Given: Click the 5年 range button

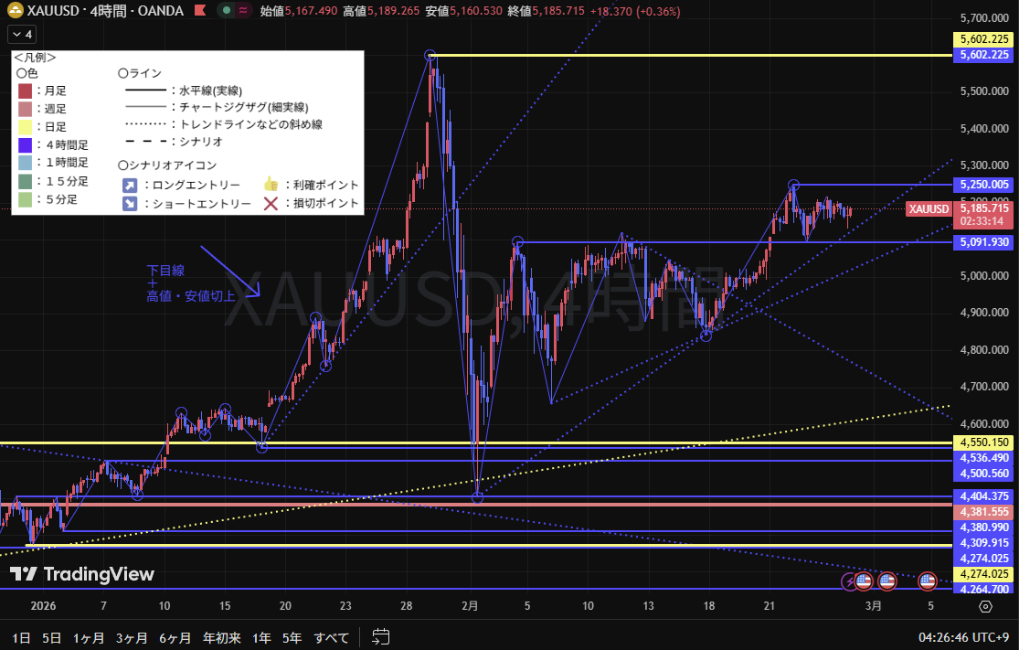Looking at the screenshot, I should pos(291,637).
